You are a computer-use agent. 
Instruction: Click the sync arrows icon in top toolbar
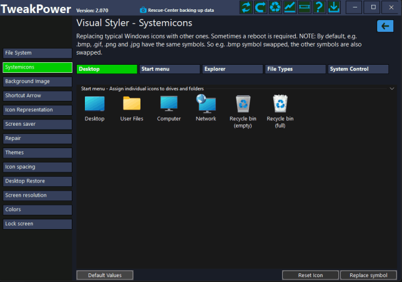tap(245, 7)
